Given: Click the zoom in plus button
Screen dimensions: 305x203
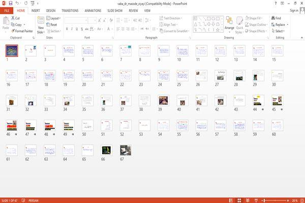Looking at the screenshot, I should pyautogui.click(x=288, y=200).
